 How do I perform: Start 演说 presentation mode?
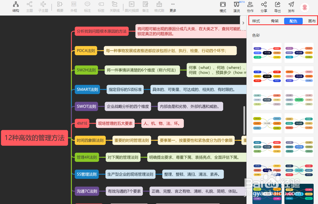point(236,7)
